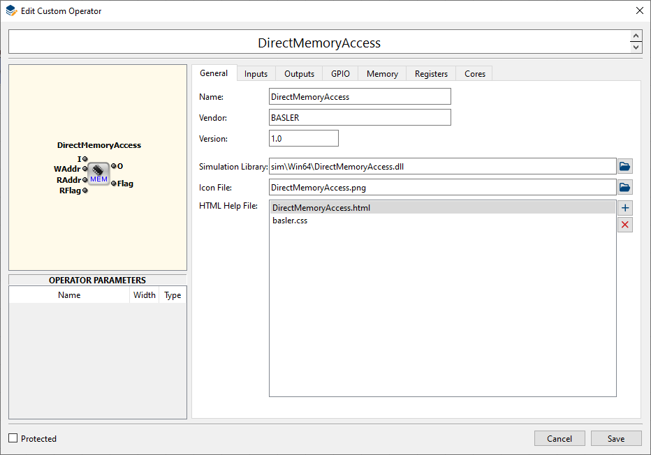This screenshot has width=651, height=455.
Task: Save the custom operator
Action: coord(616,438)
